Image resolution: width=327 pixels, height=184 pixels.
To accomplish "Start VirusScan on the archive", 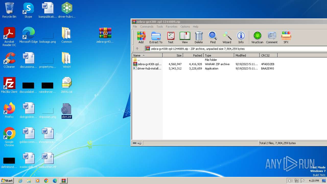I will point(257,38).
